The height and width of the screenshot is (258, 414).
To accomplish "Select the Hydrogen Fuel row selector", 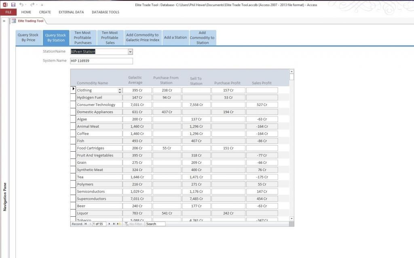I will coord(73,97).
